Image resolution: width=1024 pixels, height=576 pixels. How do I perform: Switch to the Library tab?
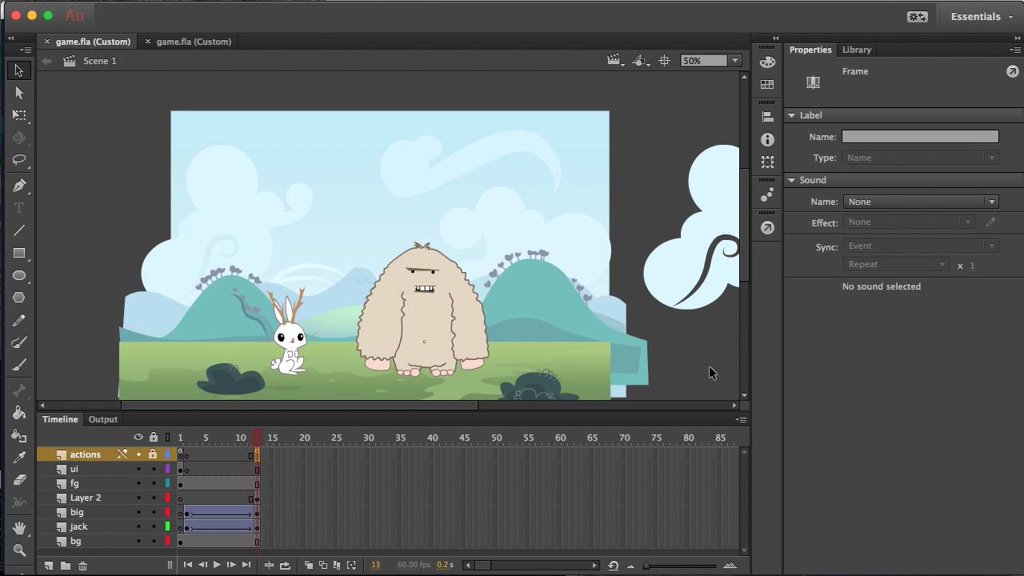tap(856, 50)
